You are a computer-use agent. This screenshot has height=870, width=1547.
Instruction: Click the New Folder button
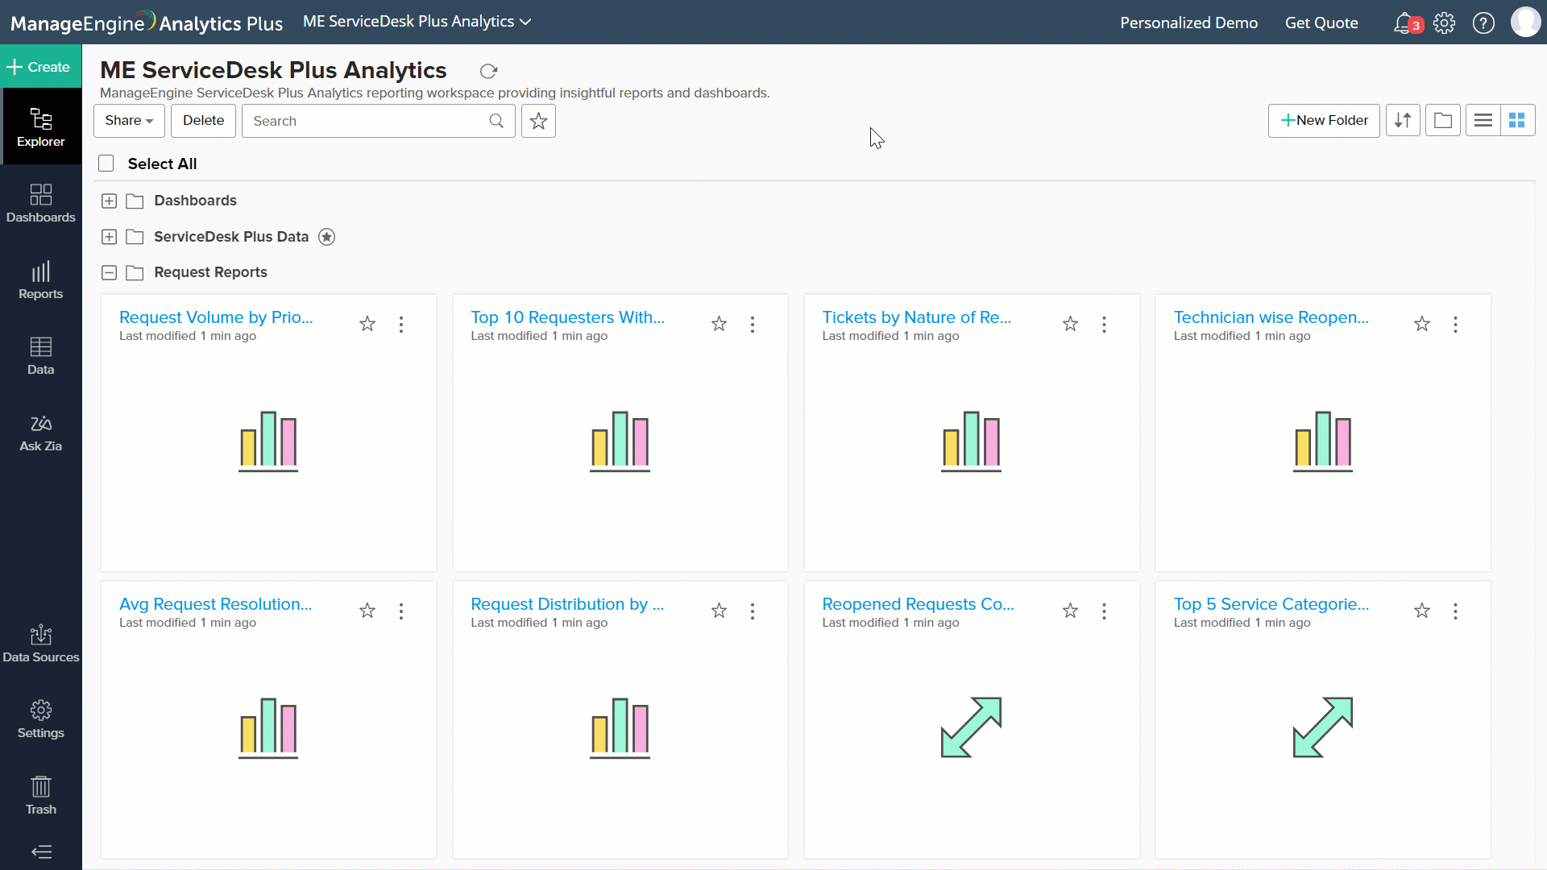(x=1324, y=120)
